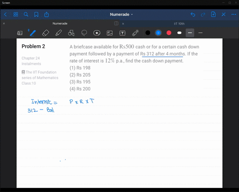Click answer option (3) Rs 195
Screen dimensions: 239x192
(x=80, y=82)
